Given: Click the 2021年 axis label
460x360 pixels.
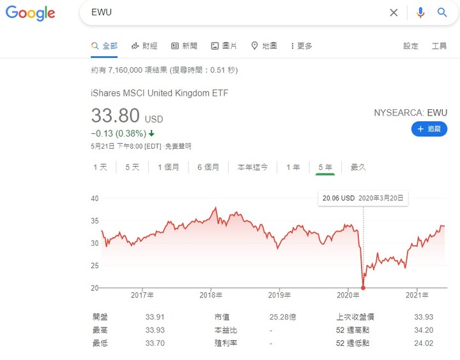Looking at the screenshot, I should point(417,295).
